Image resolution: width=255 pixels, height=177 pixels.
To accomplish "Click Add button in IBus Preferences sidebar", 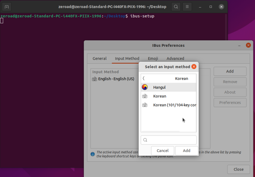I will click(x=230, y=71).
